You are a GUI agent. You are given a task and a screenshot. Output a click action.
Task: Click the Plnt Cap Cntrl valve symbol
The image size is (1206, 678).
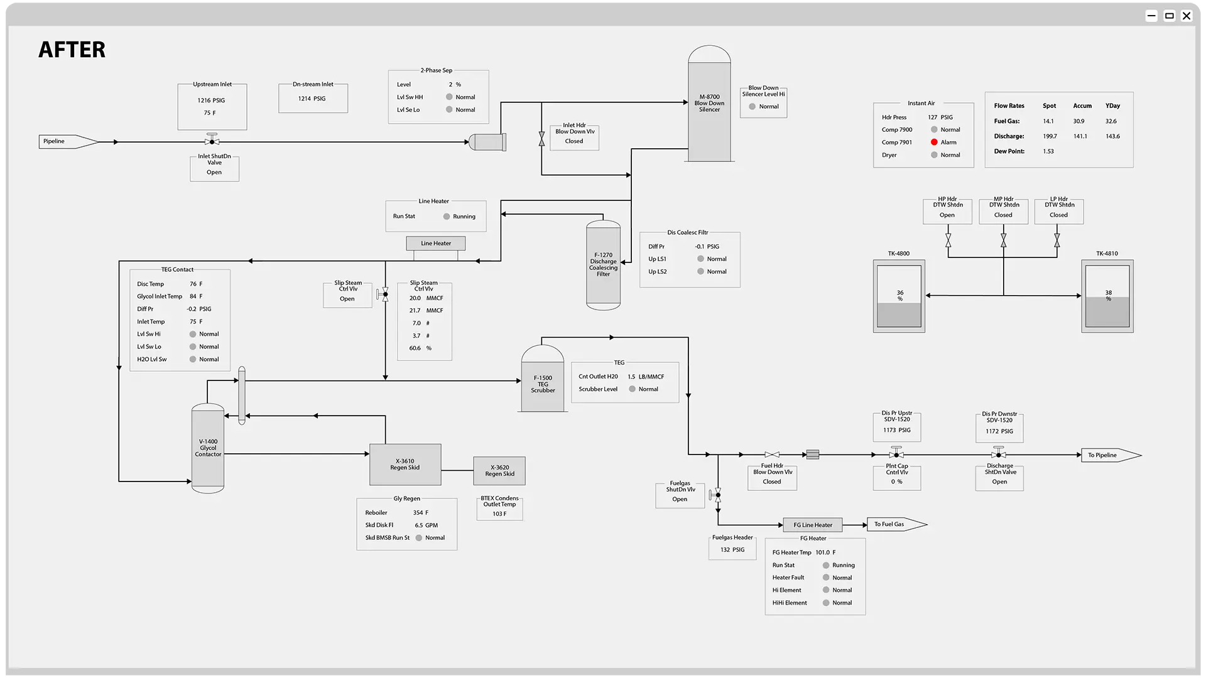[896, 453]
